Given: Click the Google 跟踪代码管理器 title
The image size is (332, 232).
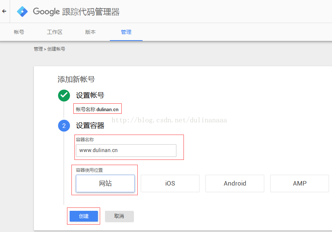Looking at the screenshot, I should [x=76, y=12].
